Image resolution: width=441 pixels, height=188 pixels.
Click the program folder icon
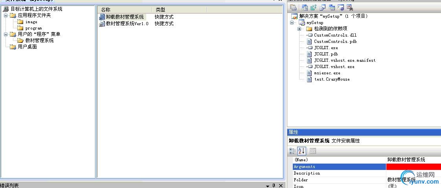[x=20, y=28]
